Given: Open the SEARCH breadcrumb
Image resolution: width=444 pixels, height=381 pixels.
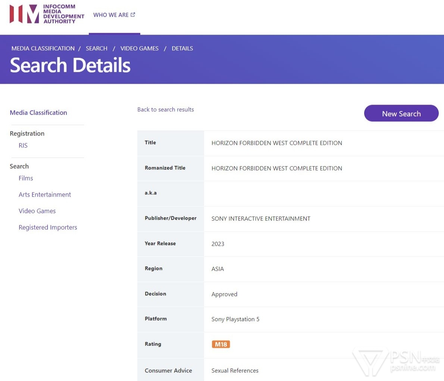Looking at the screenshot, I should tap(97, 48).
